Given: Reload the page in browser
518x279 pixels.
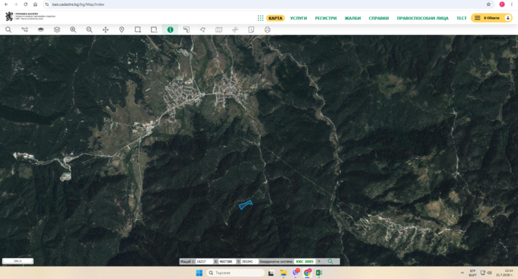Looking at the screenshot, I should [x=25, y=5].
